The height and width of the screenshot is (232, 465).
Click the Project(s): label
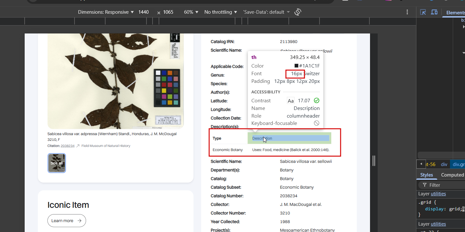220,230
